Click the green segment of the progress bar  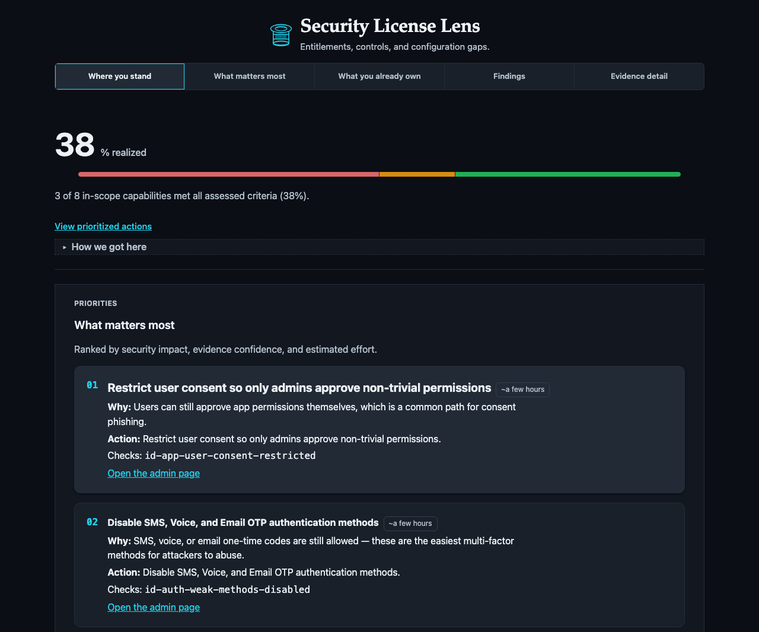(x=567, y=174)
